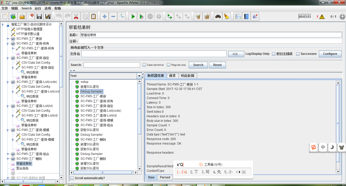Click the warning triangle error counter
The width and height of the screenshot is (346, 186).
322,17
